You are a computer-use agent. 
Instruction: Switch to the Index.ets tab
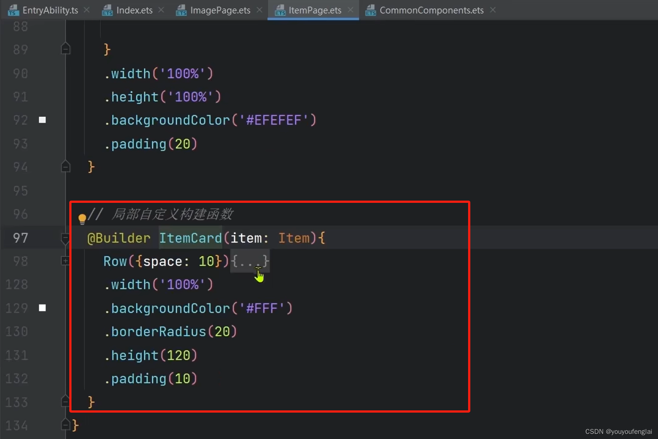pyautogui.click(x=134, y=10)
